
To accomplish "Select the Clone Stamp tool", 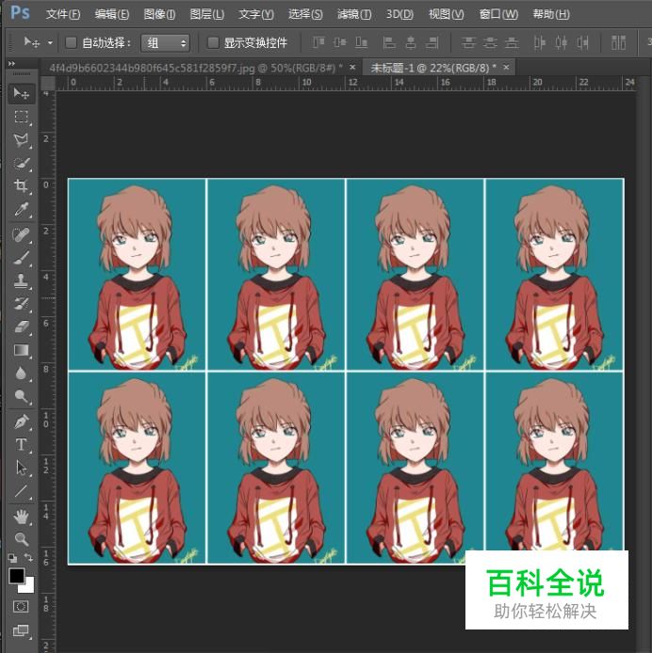I will (21, 281).
